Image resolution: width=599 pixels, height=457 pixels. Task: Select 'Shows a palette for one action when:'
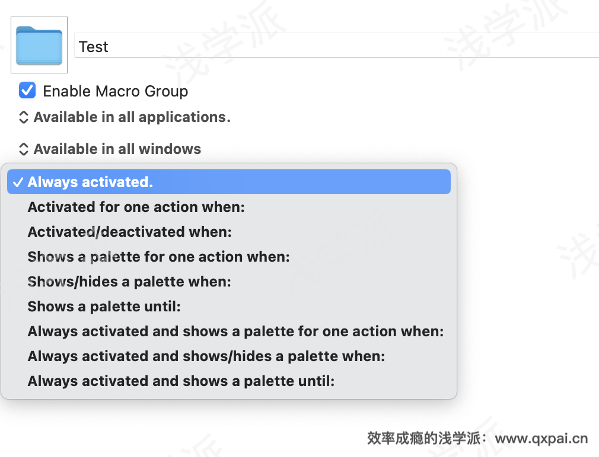(158, 257)
